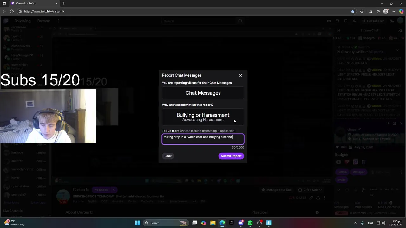Open Twitch whispers icon
406x228 pixels.
tap(346, 21)
